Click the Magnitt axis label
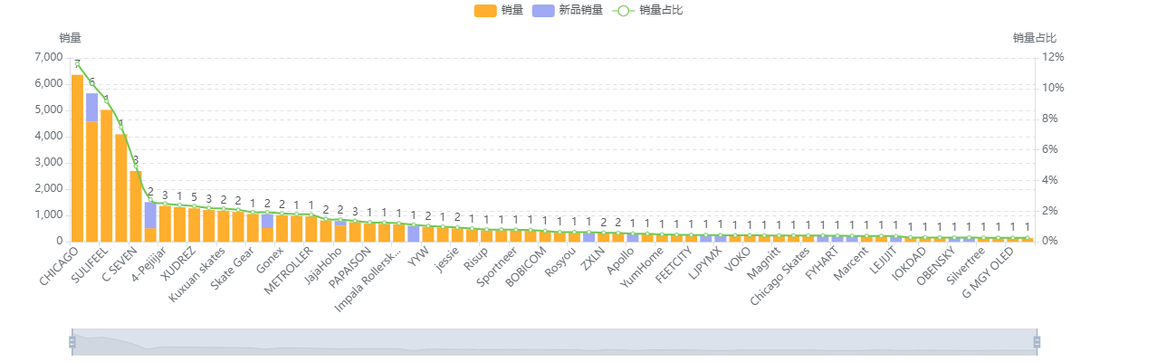This screenshot has height=362, width=1157. click(x=764, y=262)
